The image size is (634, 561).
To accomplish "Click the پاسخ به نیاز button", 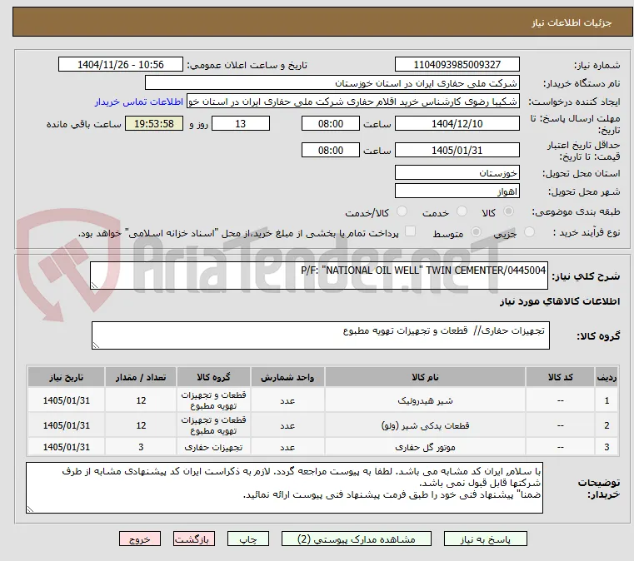I will click(x=485, y=539).
